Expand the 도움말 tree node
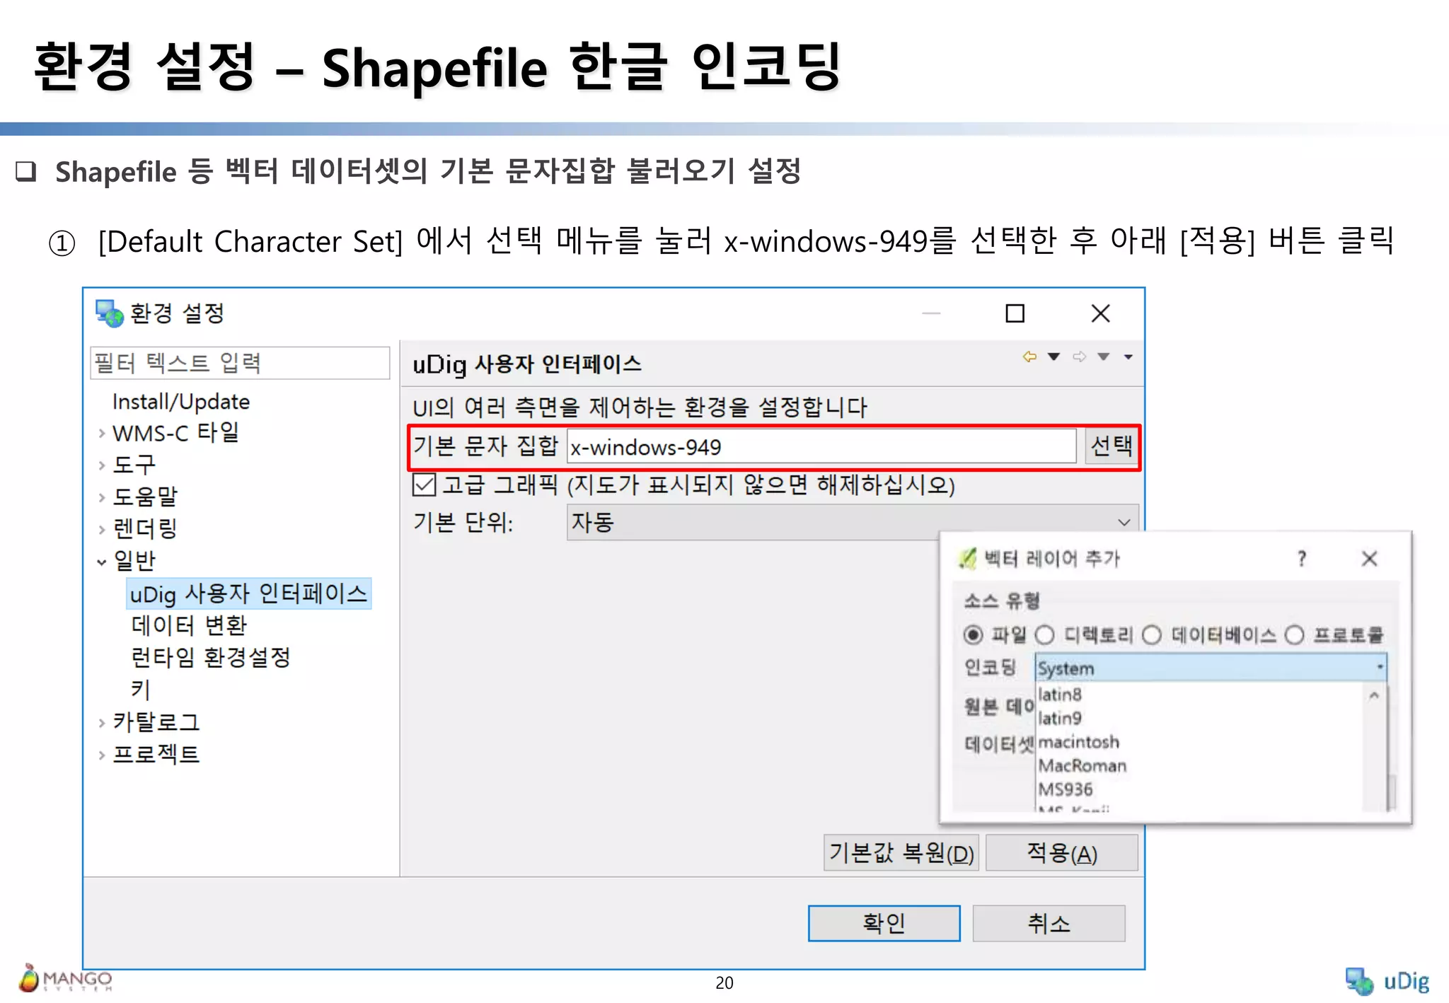Screen dimensions: 1449x1003 click(x=102, y=497)
